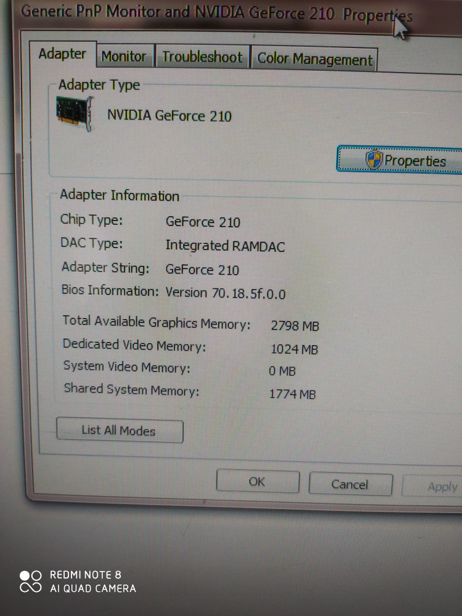Click the Chip Type value GeForce 210
The height and width of the screenshot is (616, 462).
pos(203,222)
